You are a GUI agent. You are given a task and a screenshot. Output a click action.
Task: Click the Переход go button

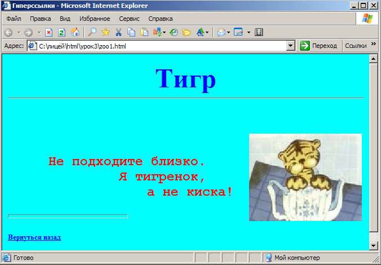click(x=318, y=46)
